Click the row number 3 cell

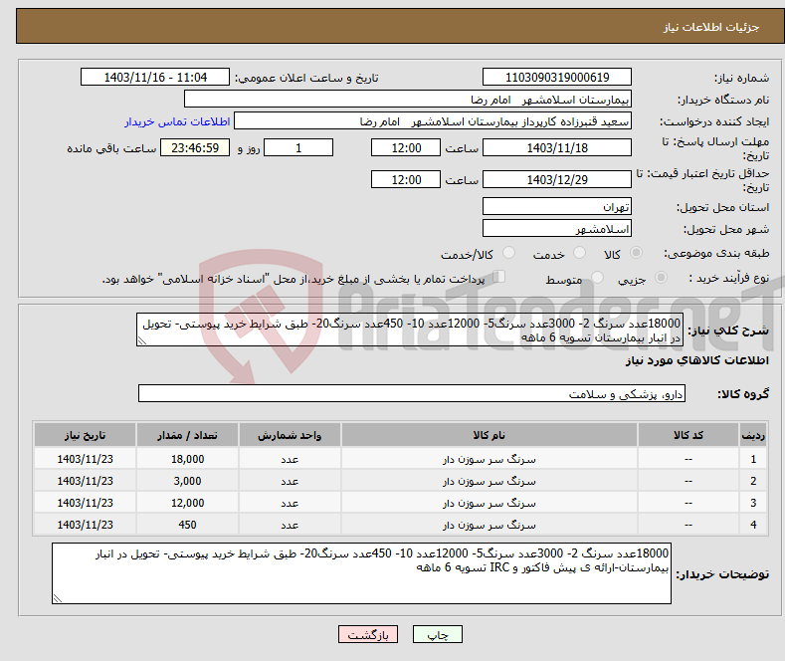coord(753,503)
